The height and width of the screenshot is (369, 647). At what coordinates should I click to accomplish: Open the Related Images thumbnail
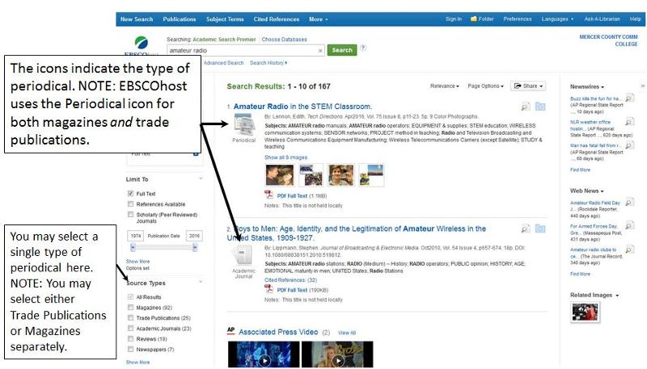[585, 312]
